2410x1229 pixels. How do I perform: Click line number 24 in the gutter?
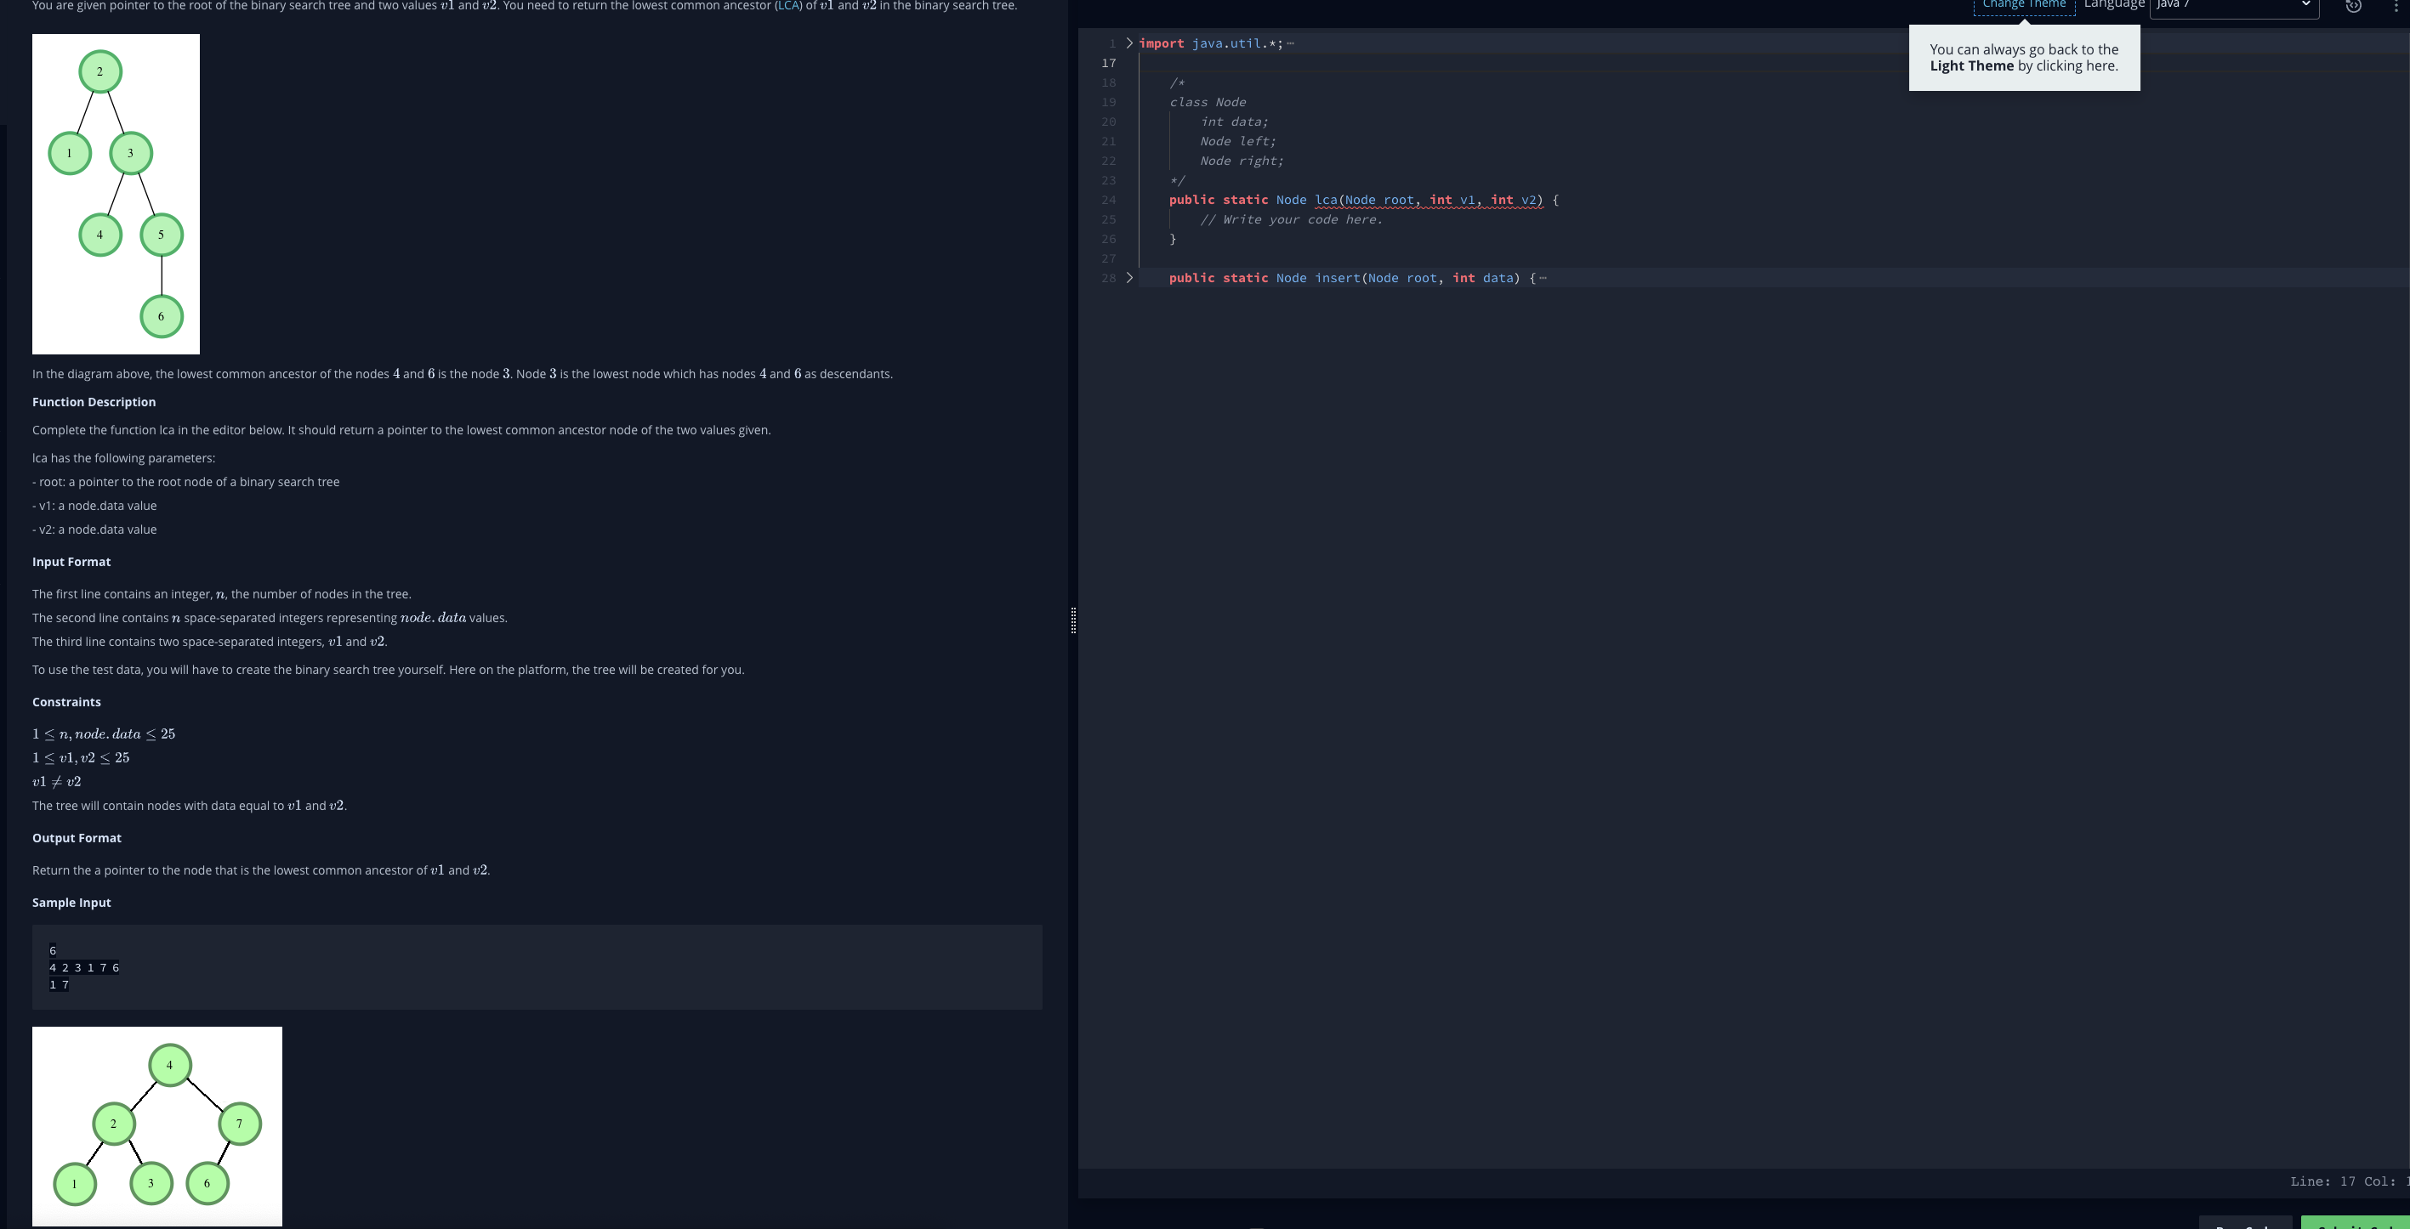pos(1109,200)
